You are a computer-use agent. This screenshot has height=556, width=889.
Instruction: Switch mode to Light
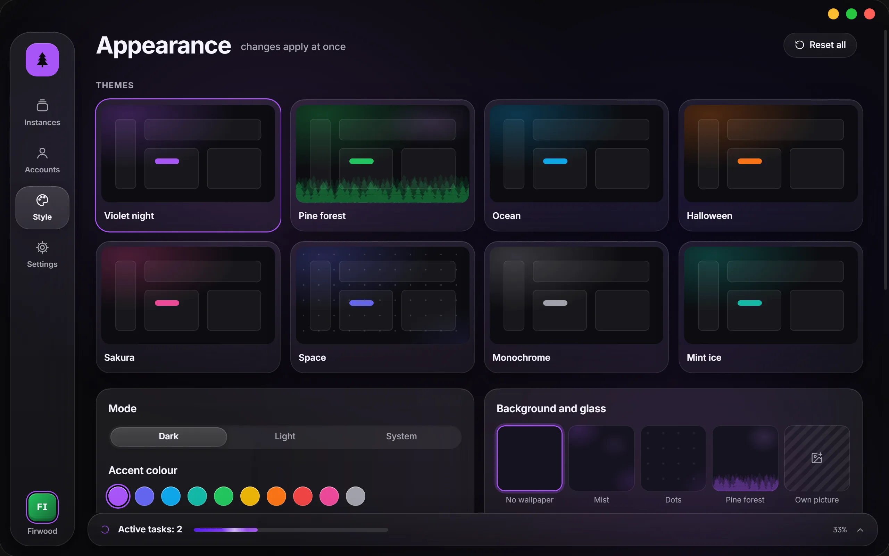[285, 436]
